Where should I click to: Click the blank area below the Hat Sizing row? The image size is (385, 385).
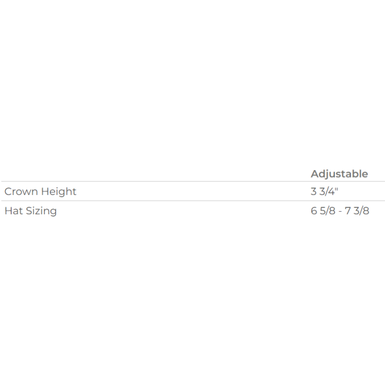193,302
